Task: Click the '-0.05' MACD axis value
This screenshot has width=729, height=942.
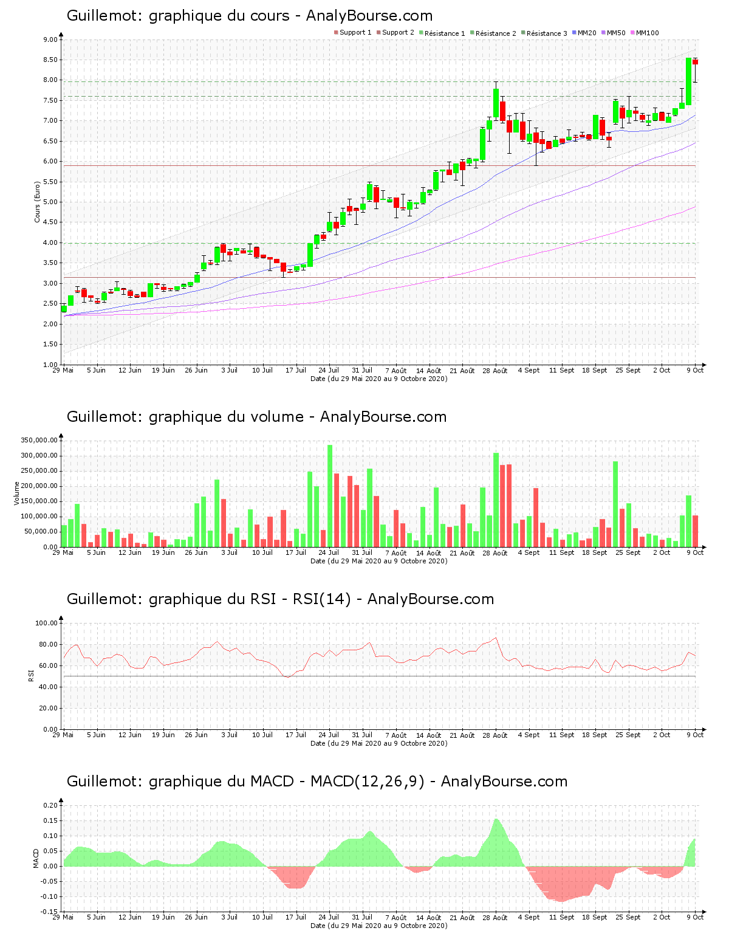Action: [49, 881]
